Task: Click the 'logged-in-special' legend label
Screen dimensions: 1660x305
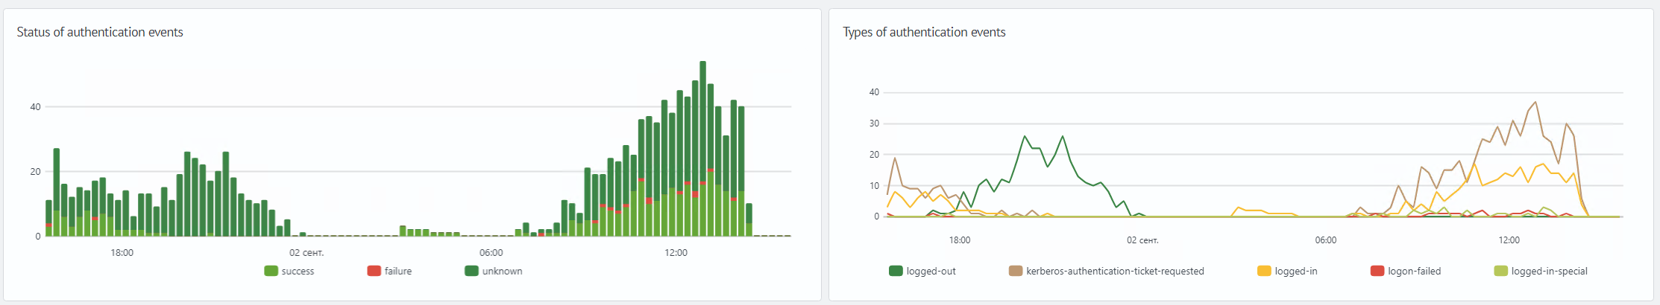Action: tap(1549, 272)
